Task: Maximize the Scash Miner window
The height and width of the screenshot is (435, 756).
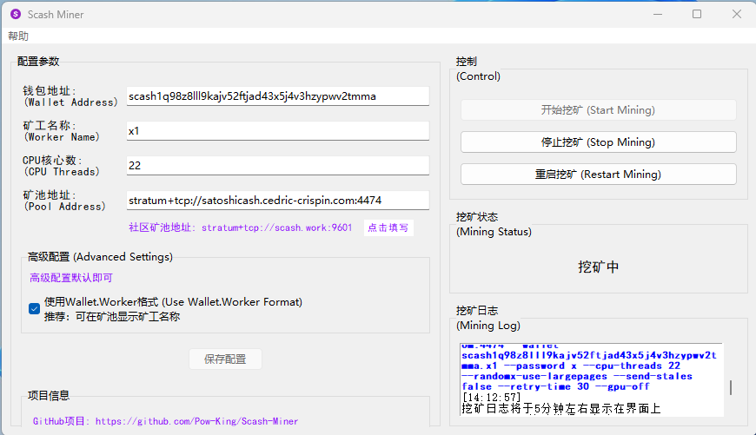Action: coord(697,15)
